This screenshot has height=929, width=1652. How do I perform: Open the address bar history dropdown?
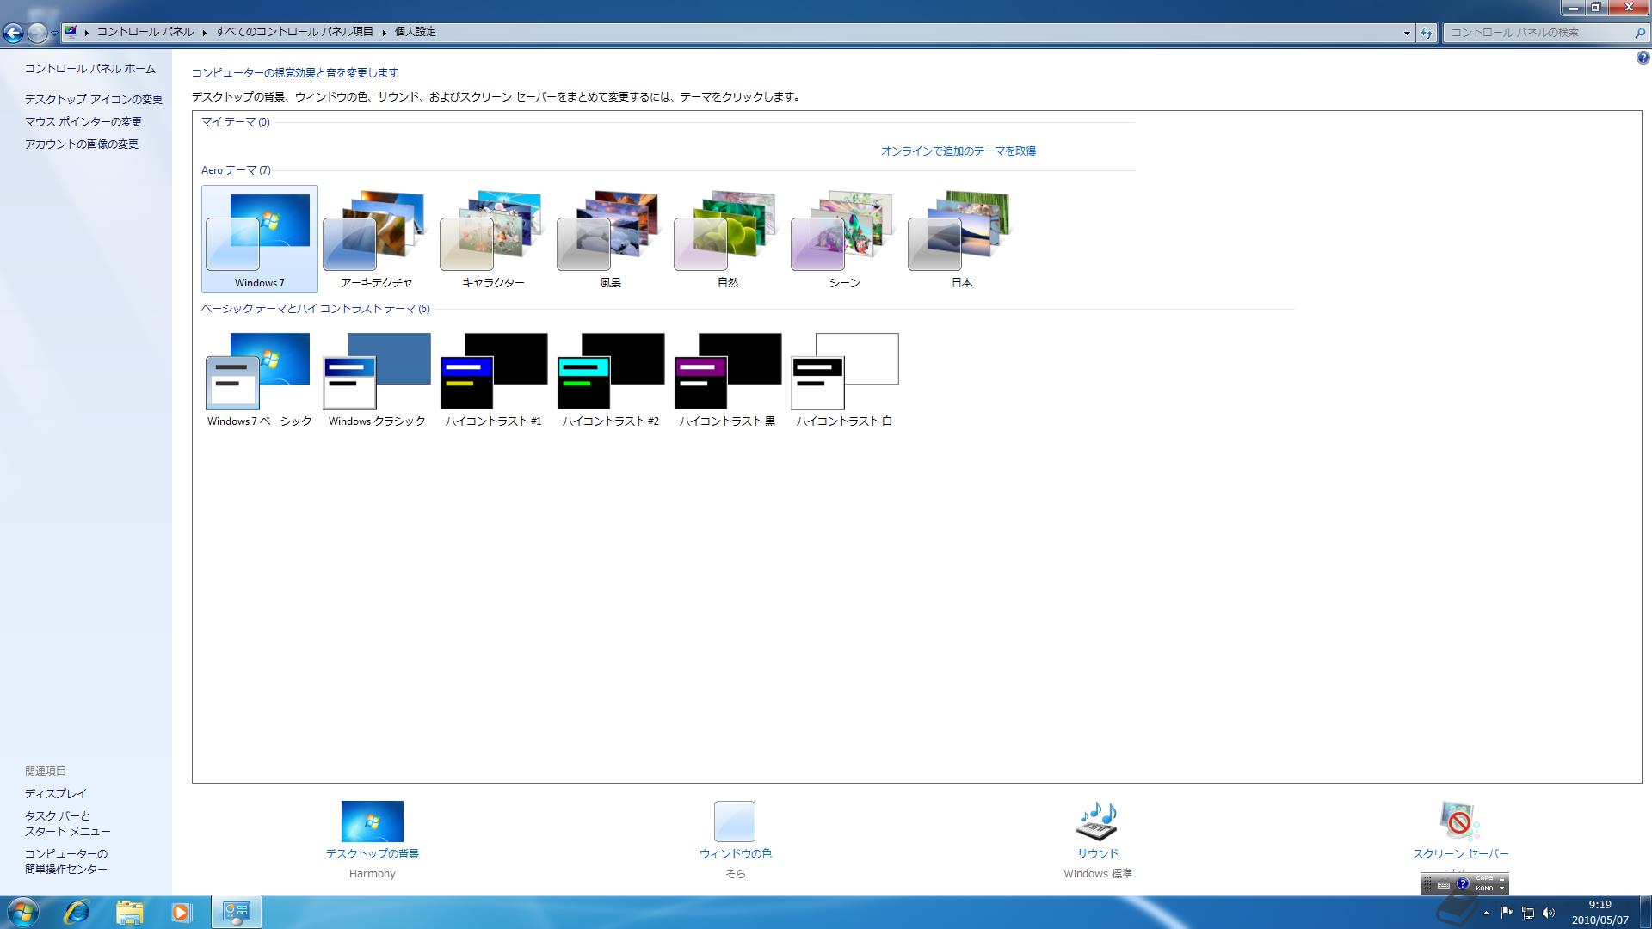tap(1407, 33)
